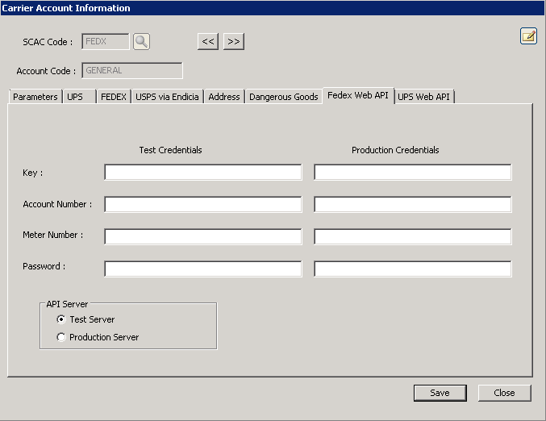This screenshot has height=421, width=546.
Task: Click the edit note icon at top right
Action: [528, 35]
